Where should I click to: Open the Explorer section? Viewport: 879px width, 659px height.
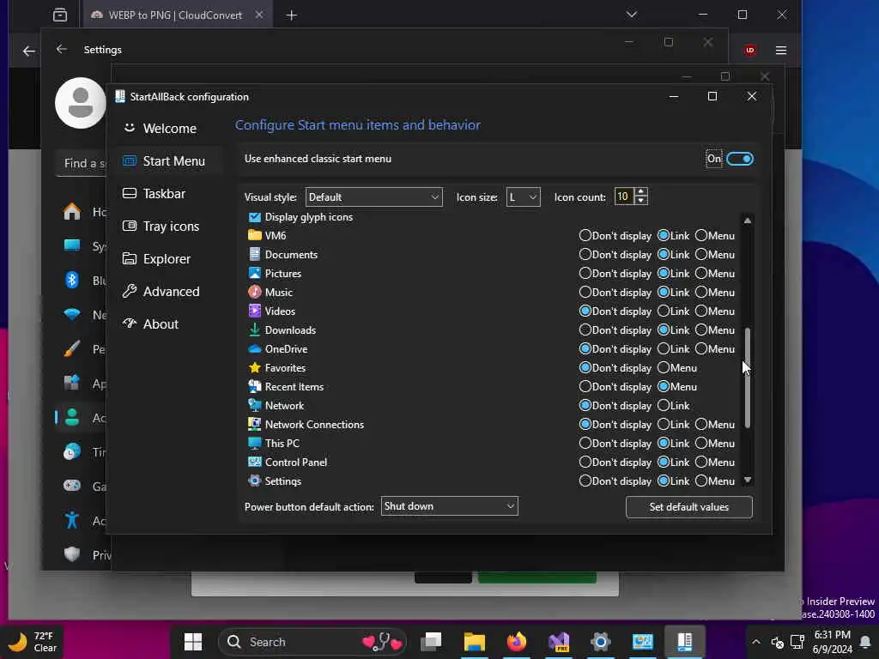[x=156, y=258]
